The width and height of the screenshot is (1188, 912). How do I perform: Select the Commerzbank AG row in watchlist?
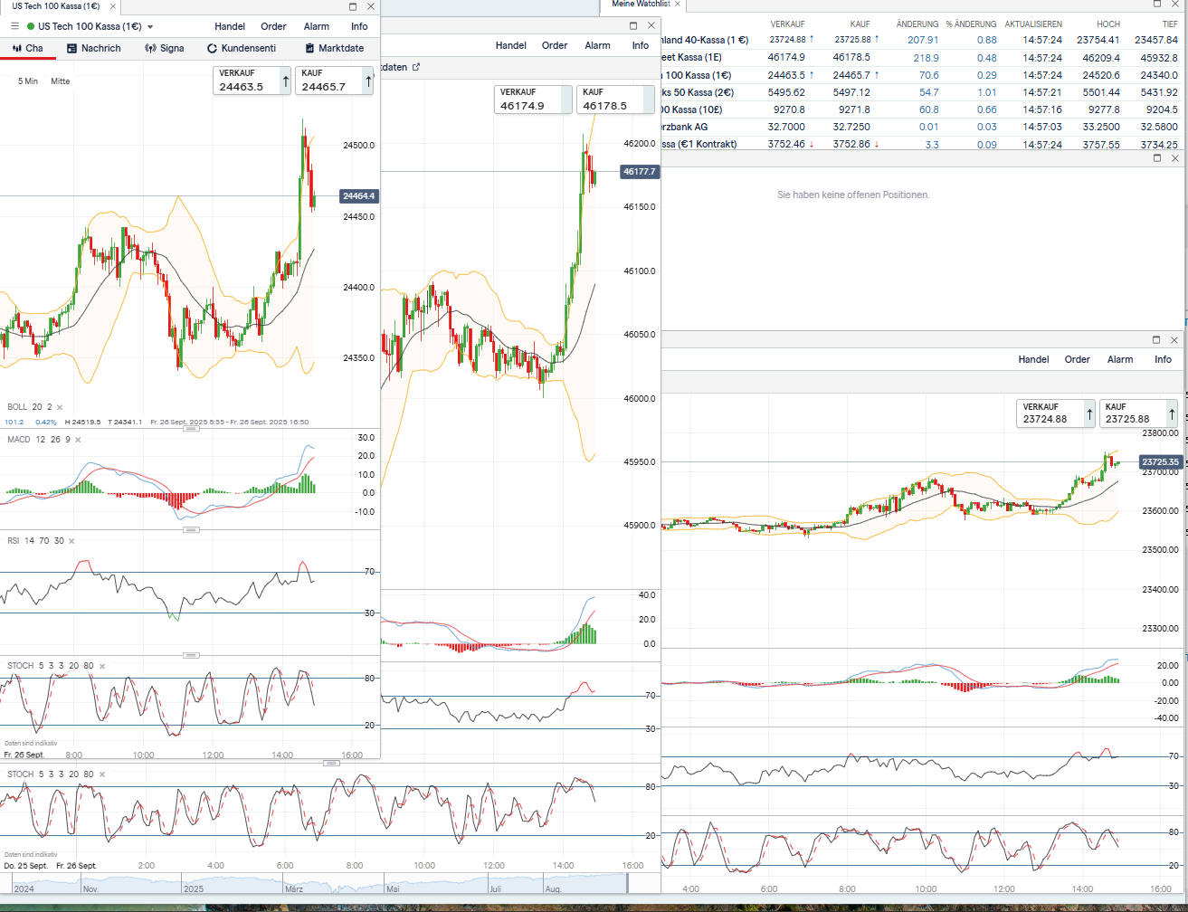[x=689, y=127]
